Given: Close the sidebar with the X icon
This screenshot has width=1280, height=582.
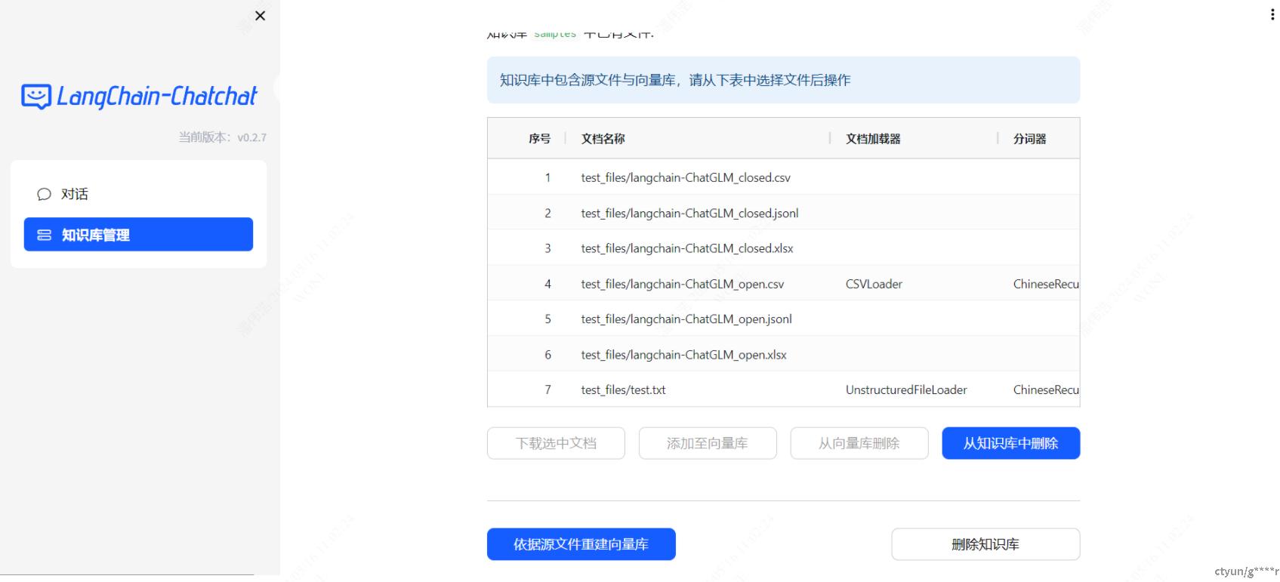Looking at the screenshot, I should [261, 16].
